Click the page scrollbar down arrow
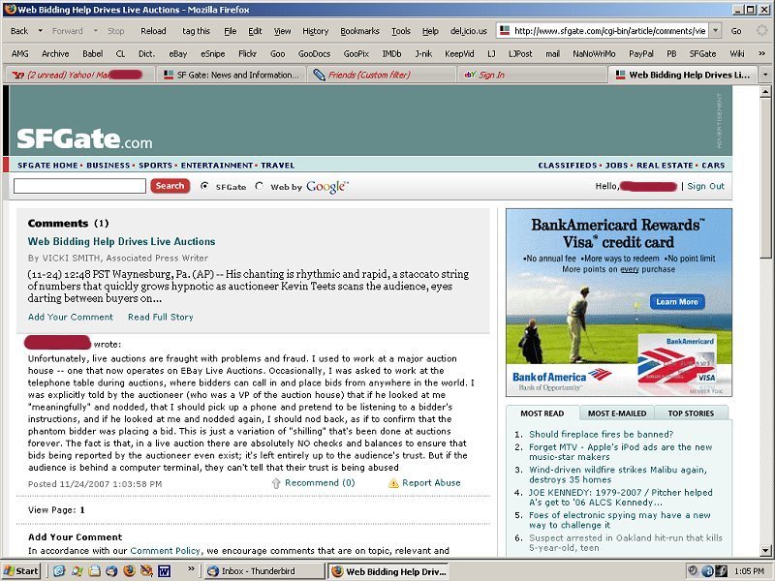The height and width of the screenshot is (581, 775). (x=765, y=550)
